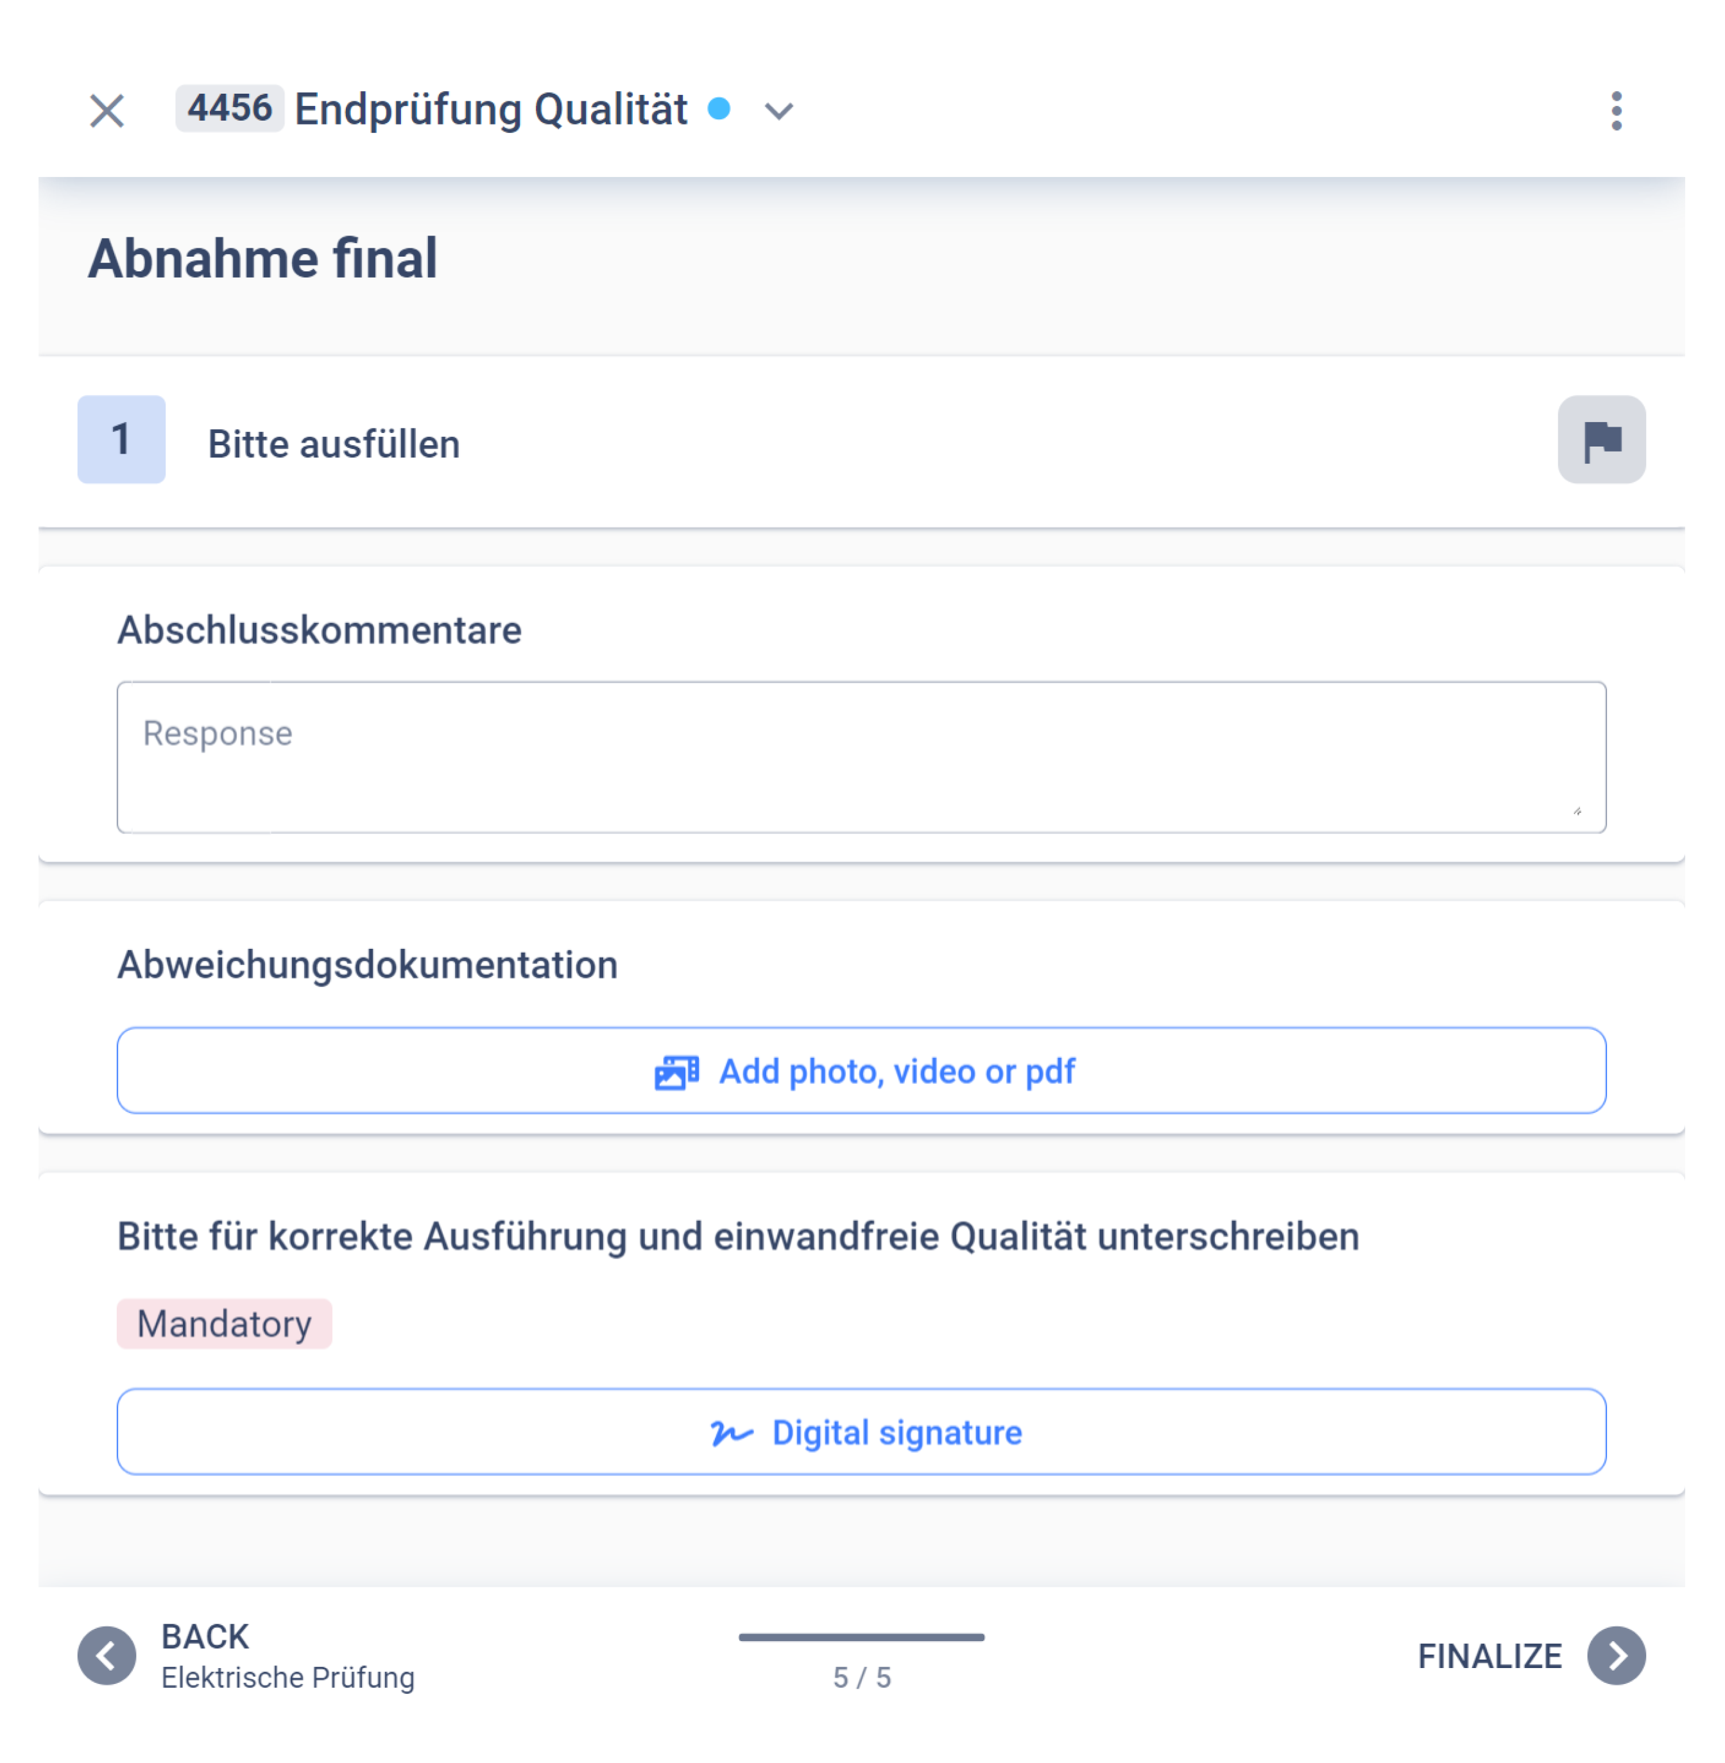
Task: Click the media gallery icon
Action: click(676, 1072)
